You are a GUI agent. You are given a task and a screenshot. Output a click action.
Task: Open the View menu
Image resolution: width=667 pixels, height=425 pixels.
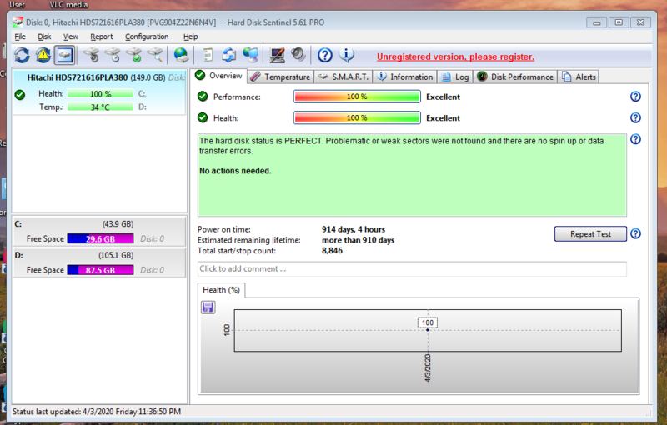pyautogui.click(x=71, y=37)
